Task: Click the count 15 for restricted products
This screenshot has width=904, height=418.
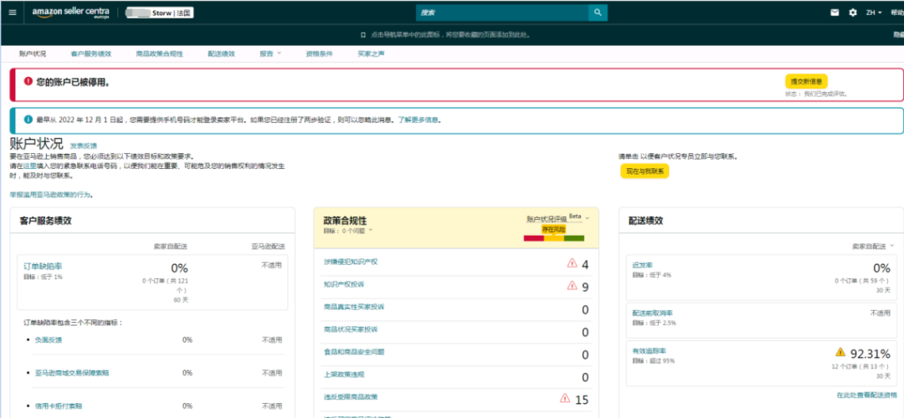Action: (582, 400)
